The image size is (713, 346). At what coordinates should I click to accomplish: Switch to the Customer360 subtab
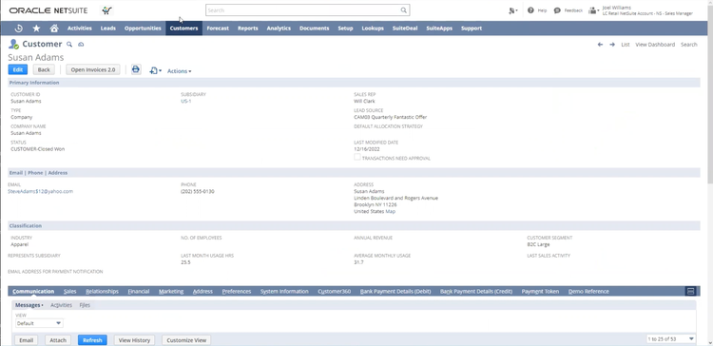click(x=335, y=292)
